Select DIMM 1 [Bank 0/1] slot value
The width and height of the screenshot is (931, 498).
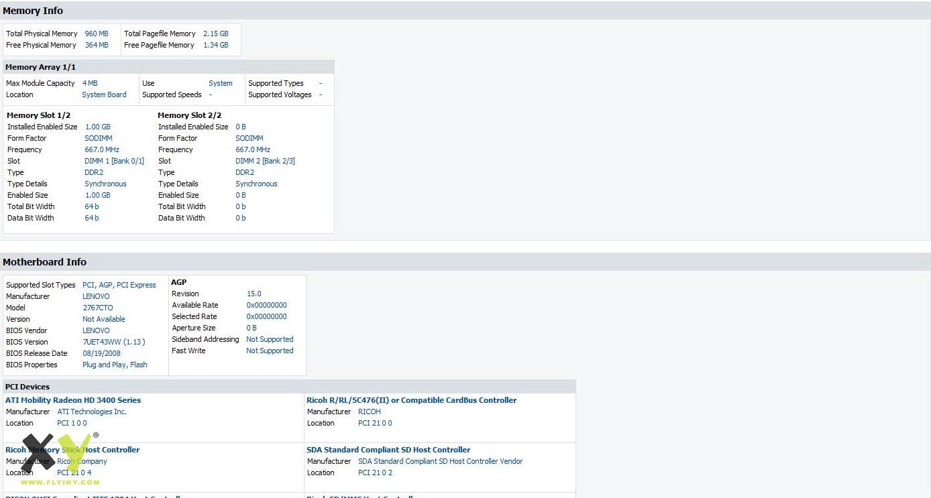pos(115,161)
